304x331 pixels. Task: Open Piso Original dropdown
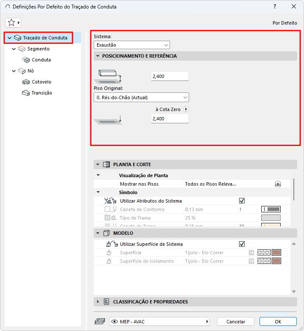(141, 97)
